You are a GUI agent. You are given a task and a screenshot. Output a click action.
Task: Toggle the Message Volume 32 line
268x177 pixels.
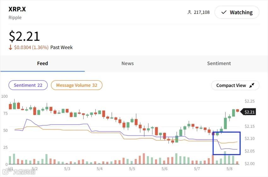pos(77,85)
